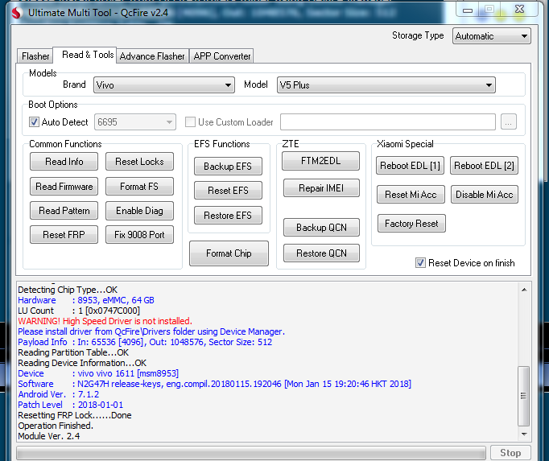The image size is (549, 461).
Task: Click the Fix 9008 Port button
Action: click(139, 235)
